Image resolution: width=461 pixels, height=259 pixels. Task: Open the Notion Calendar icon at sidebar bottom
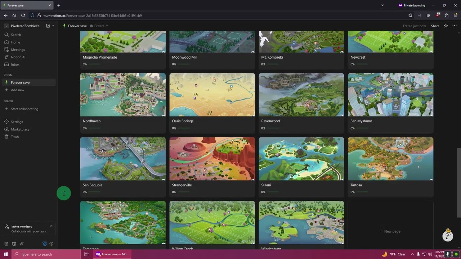(x=14, y=244)
